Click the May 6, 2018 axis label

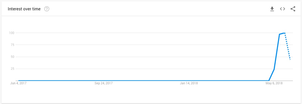[x=274, y=84]
